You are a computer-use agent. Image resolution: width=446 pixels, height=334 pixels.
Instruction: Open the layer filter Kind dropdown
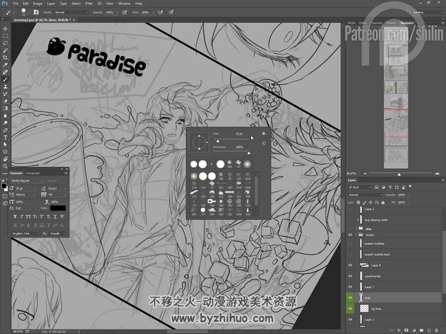point(360,187)
